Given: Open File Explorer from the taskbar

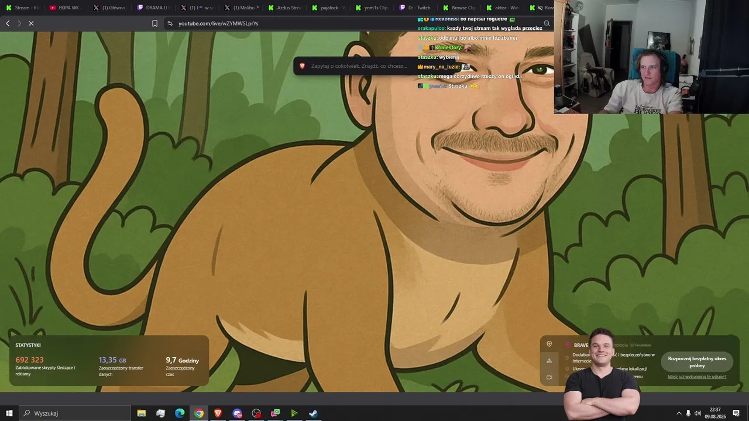Looking at the screenshot, I should coord(142,413).
